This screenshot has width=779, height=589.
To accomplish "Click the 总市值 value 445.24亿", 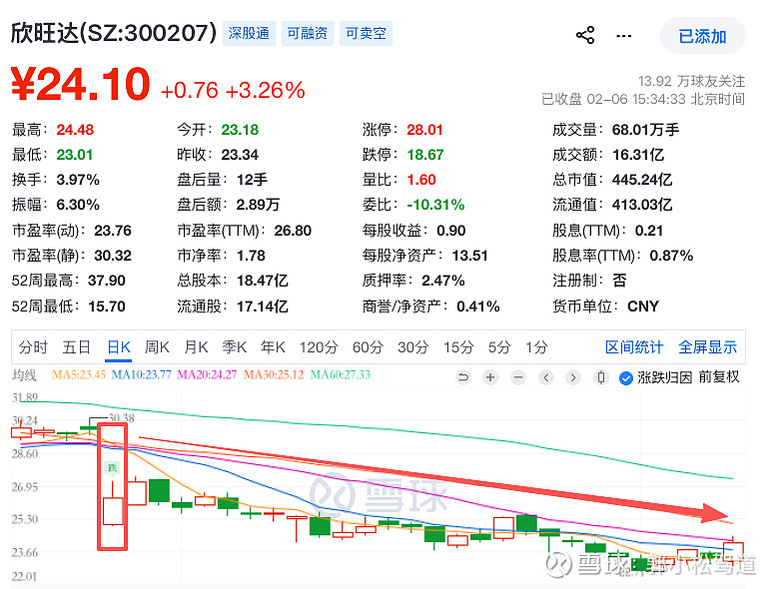I will coord(642,180).
